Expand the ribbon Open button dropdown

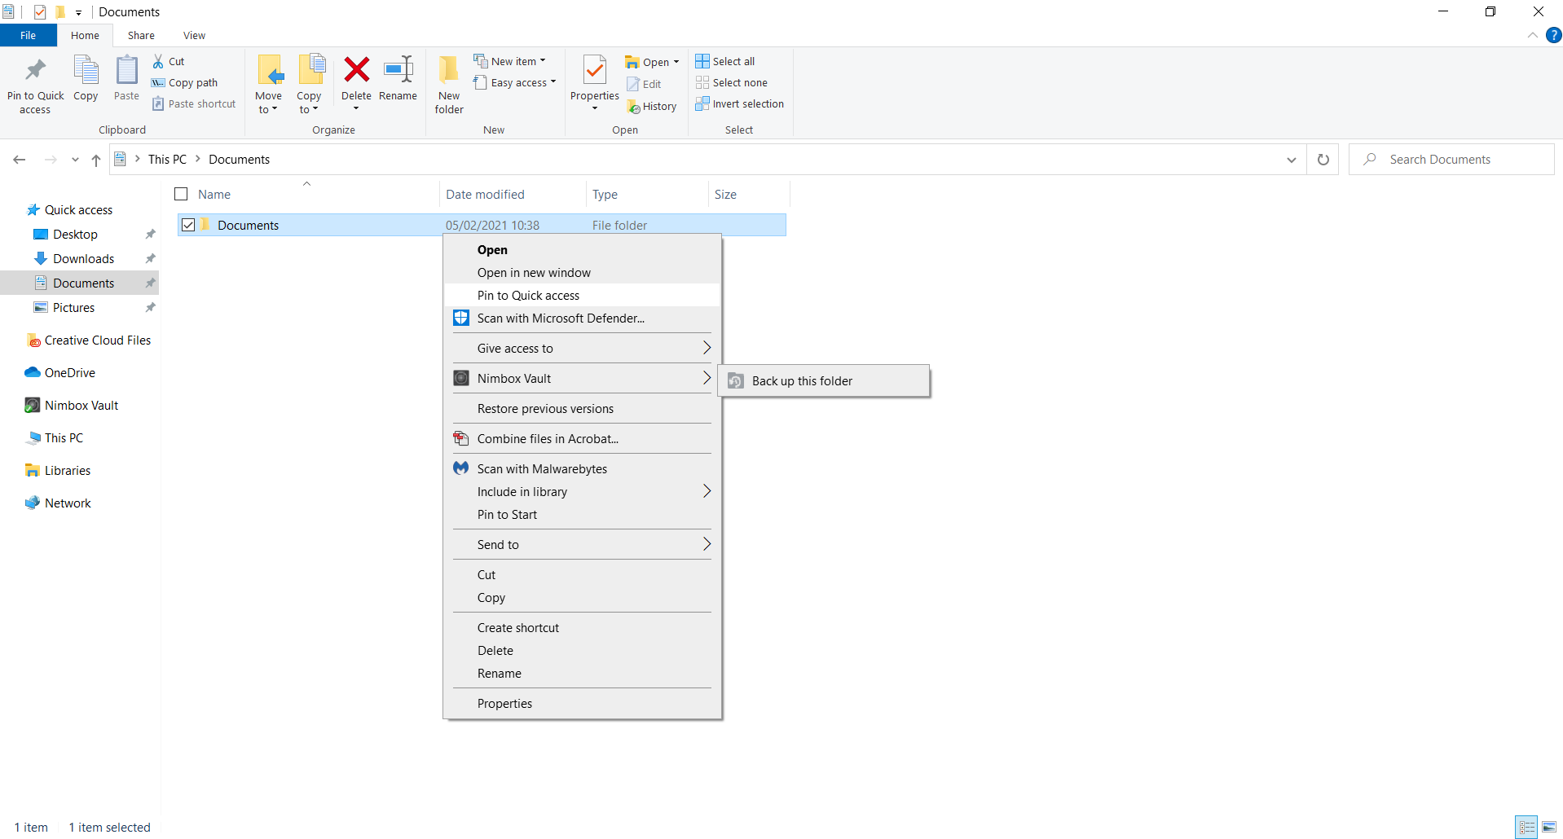point(676,62)
